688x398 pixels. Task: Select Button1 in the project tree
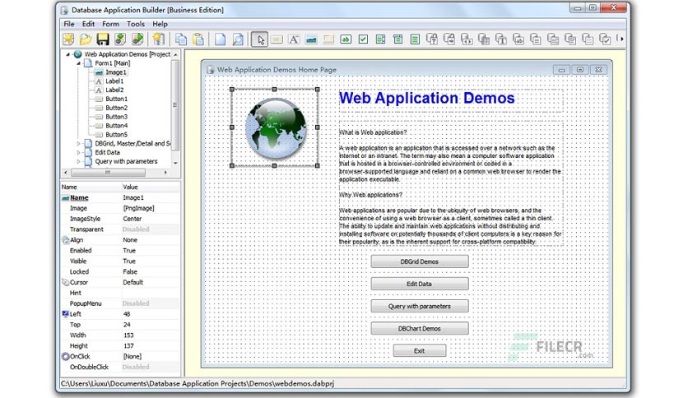coord(116,99)
